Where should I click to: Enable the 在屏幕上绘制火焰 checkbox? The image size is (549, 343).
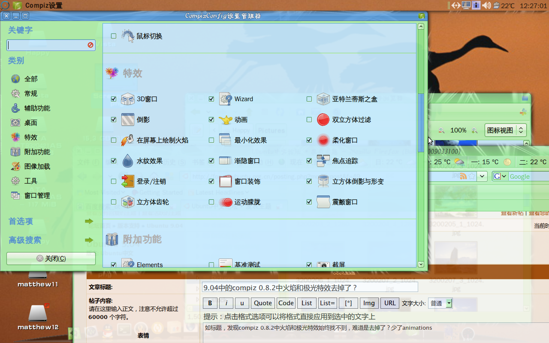pos(114,140)
